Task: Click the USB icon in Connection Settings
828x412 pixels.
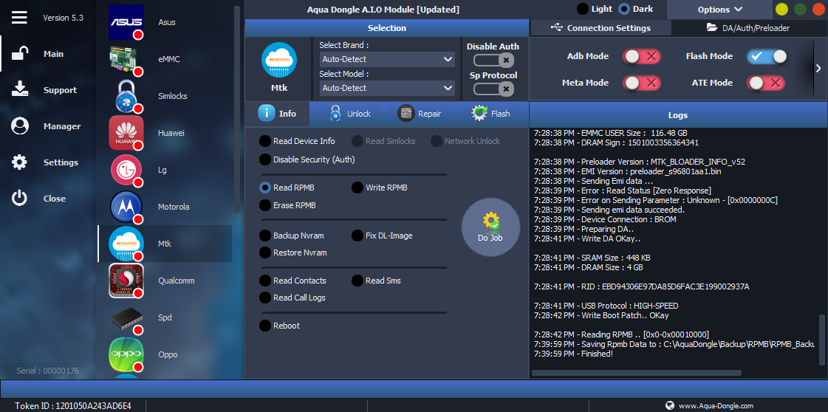Action: [556, 27]
